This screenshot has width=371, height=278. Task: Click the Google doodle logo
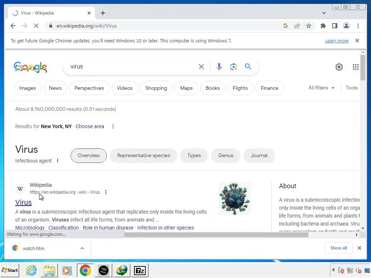pyautogui.click(x=30, y=67)
